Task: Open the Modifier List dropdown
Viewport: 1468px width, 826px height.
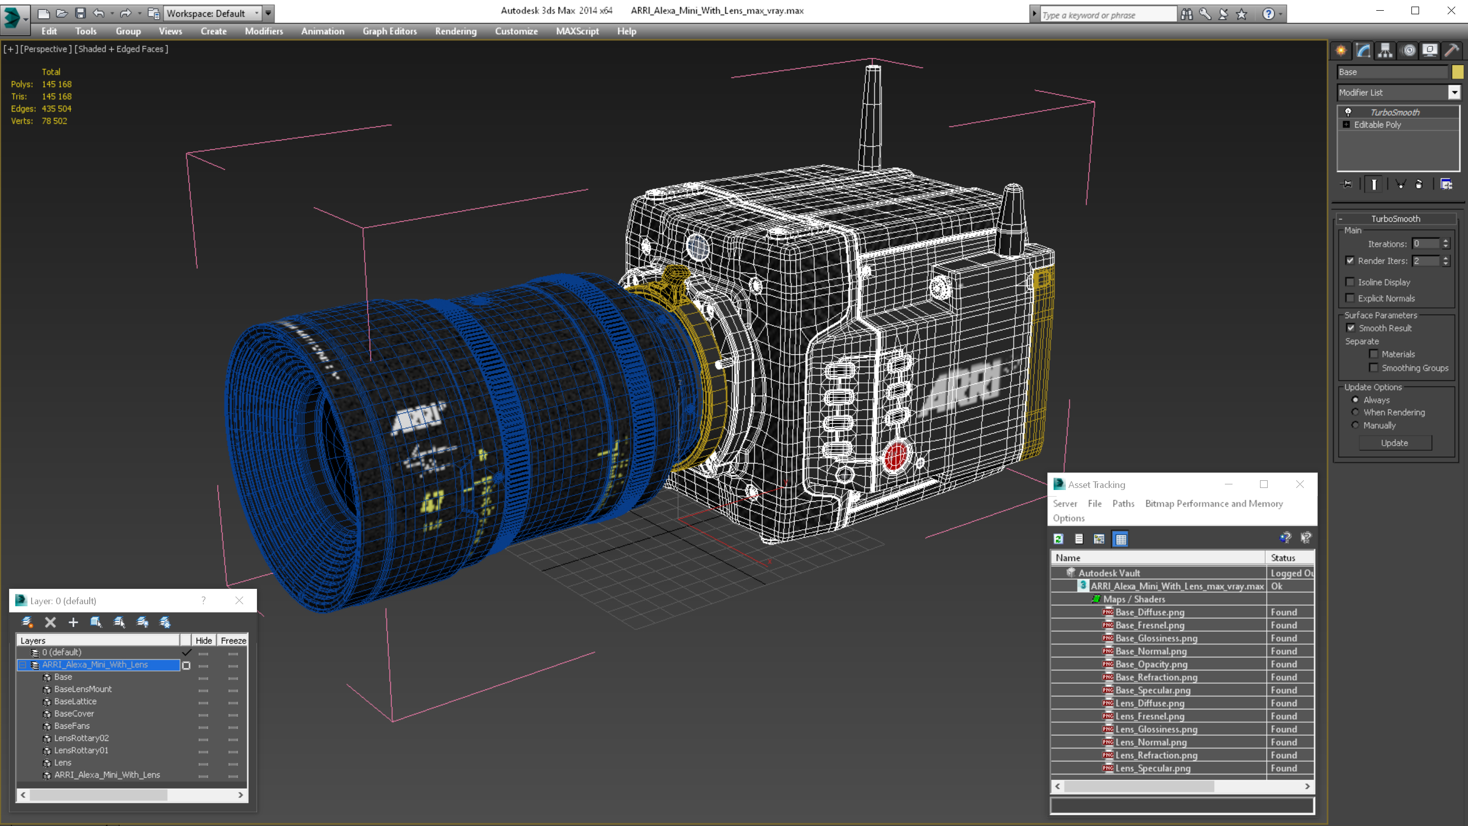Action: pos(1454,92)
